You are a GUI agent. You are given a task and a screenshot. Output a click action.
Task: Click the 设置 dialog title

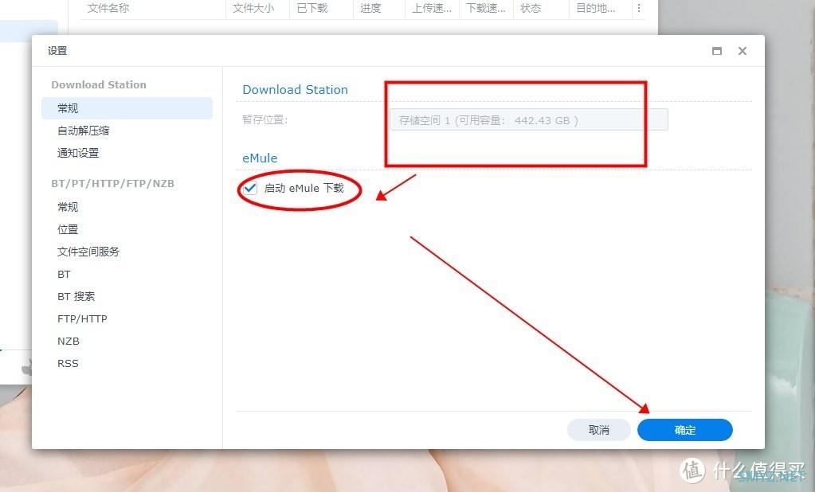(x=57, y=51)
